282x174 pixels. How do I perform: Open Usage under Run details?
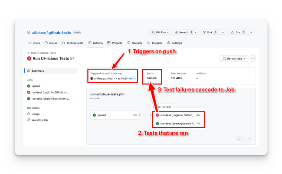tap(36, 114)
